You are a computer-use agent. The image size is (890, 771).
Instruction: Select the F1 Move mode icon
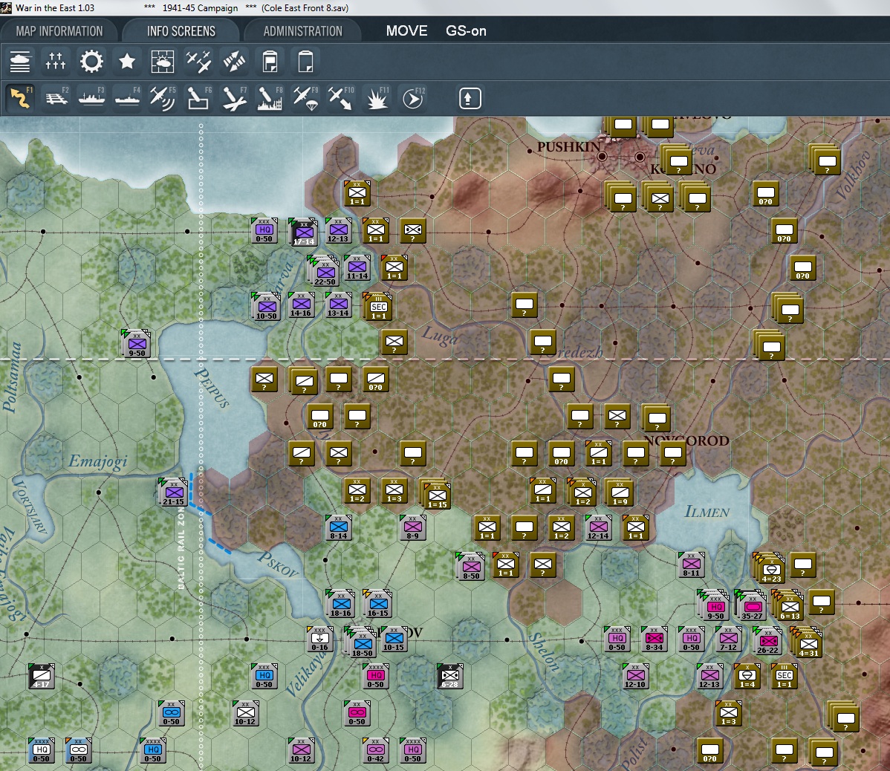tap(21, 98)
